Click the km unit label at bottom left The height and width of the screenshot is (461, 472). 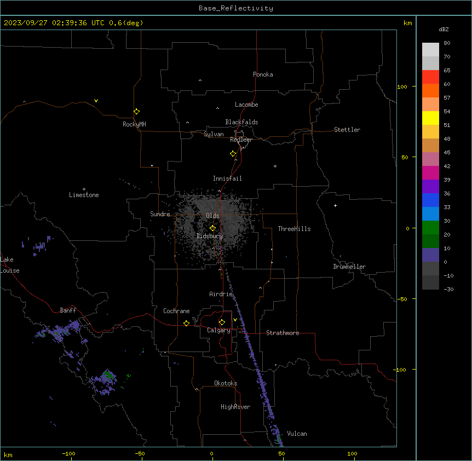[8, 454]
